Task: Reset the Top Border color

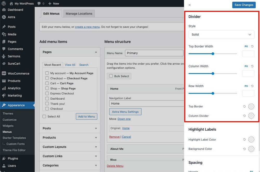Action: click(244, 106)
